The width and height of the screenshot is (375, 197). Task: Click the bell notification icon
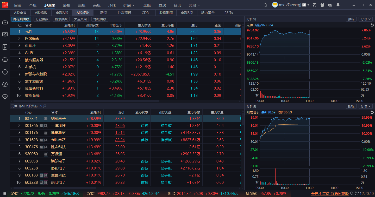(338, 5)
